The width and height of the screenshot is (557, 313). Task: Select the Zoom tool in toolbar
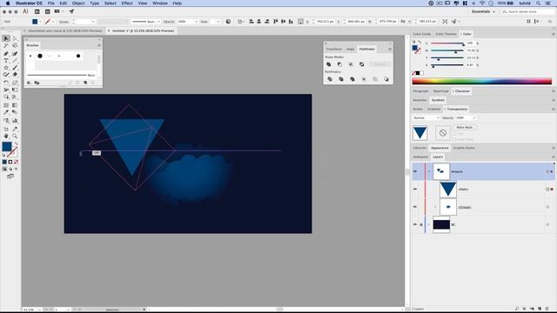pyautogui.click(x=15, y=136)
